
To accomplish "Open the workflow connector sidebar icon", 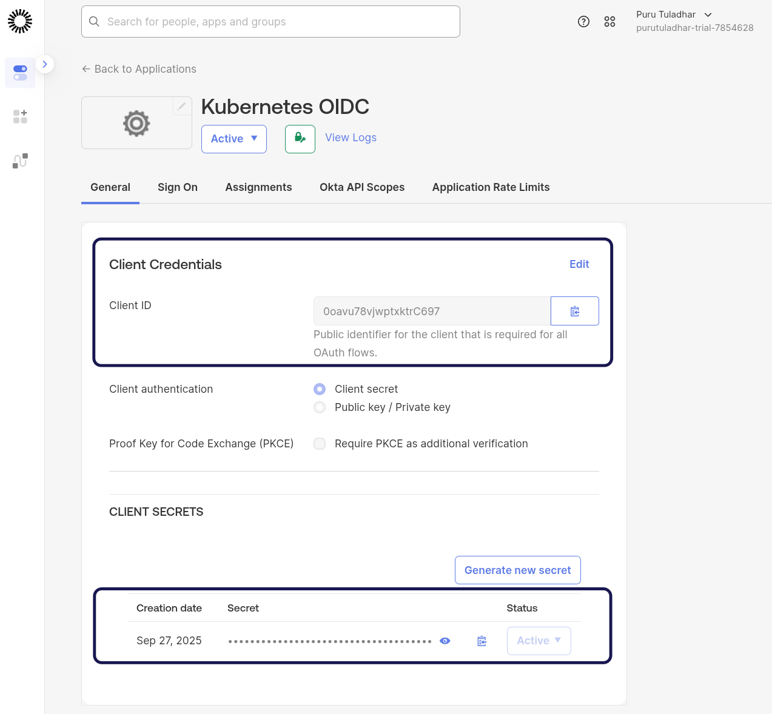I will pyautogui.click(x=20, y=161).
